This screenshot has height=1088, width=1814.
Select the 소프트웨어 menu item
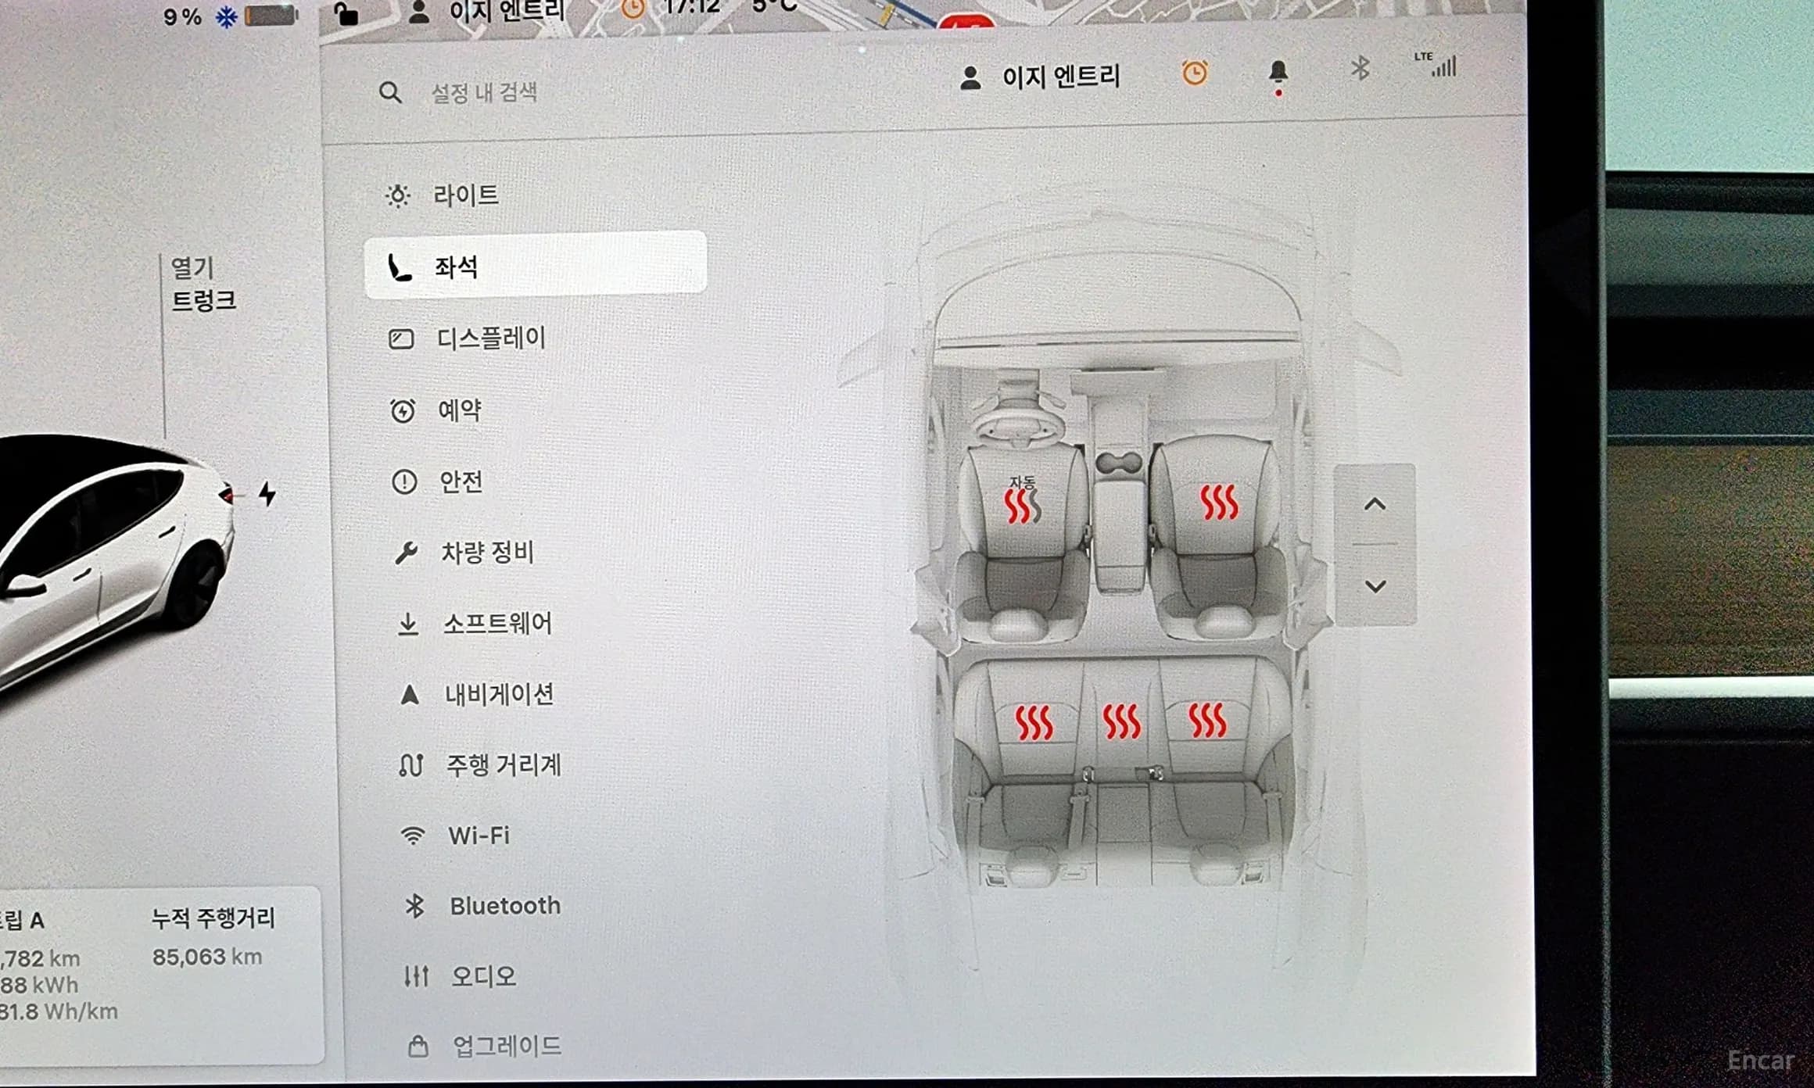497,624
